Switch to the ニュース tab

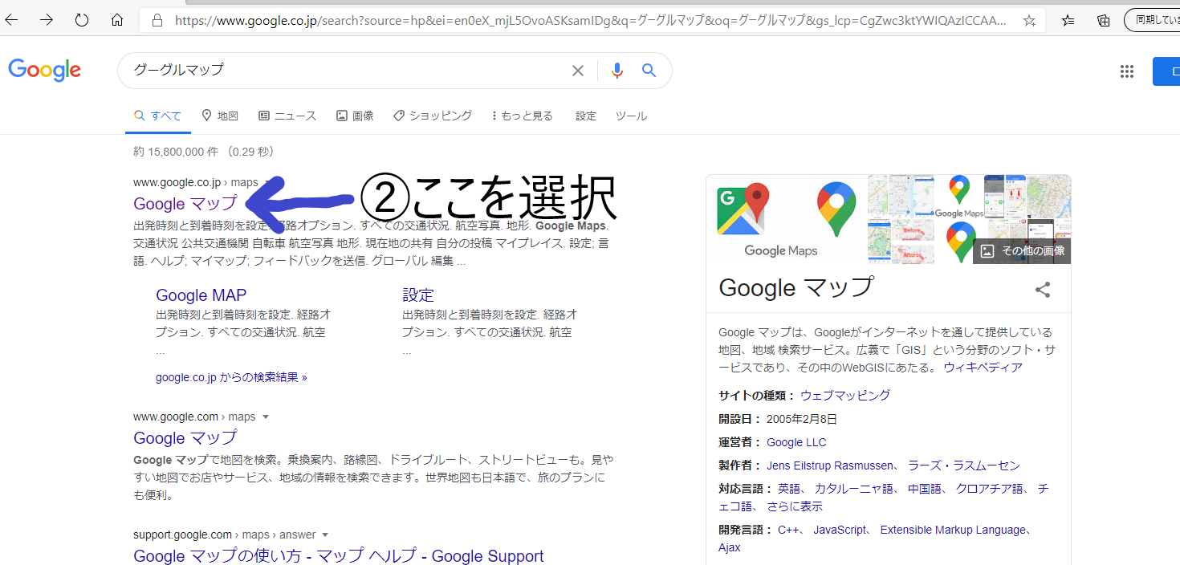[287, 116]
